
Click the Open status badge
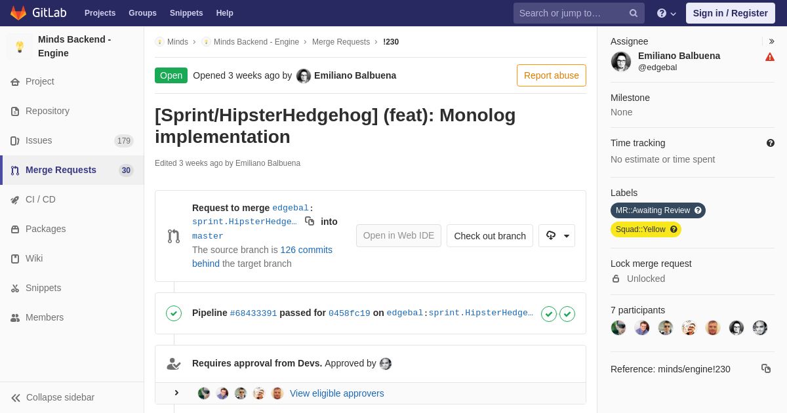click(x=171, y=75)
